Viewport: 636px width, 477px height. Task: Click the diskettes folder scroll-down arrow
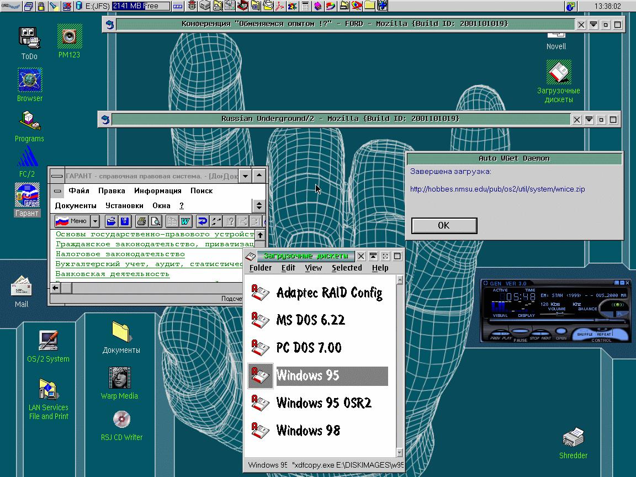click(400, 452)
